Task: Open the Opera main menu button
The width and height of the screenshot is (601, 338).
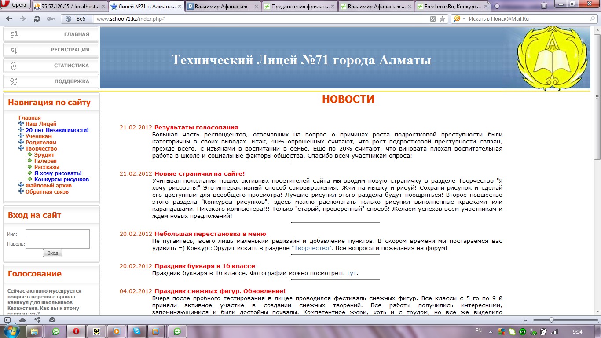Action: (15, 5)
